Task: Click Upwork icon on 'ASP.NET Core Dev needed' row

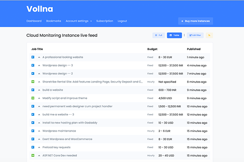Action: tap(33, 156)
